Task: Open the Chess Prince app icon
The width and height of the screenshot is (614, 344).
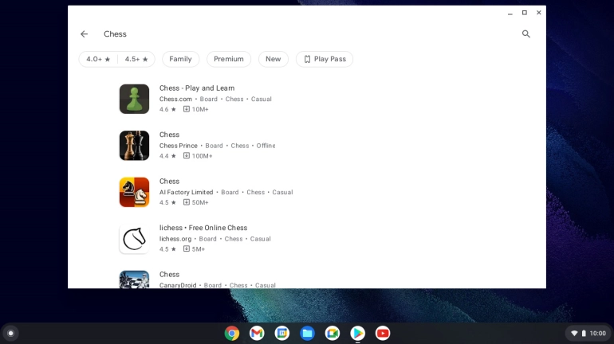Action: [134, 146]
